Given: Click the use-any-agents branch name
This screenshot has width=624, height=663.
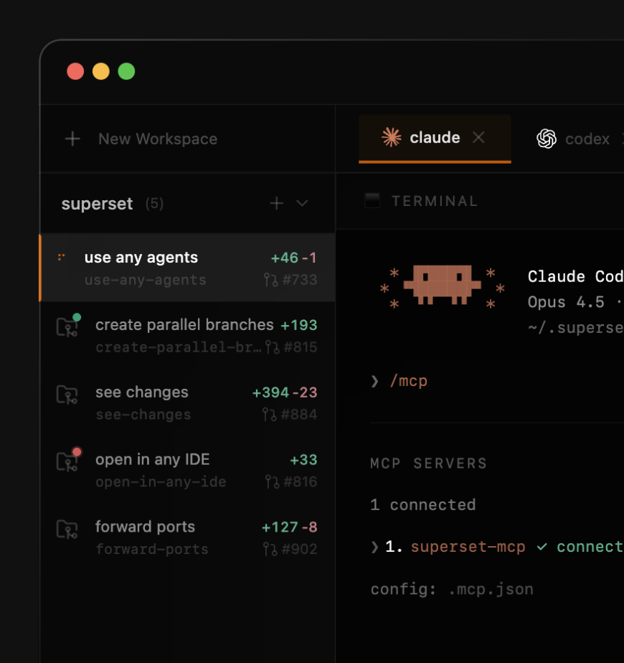Looking at the screenshot, I should [146, 280].
